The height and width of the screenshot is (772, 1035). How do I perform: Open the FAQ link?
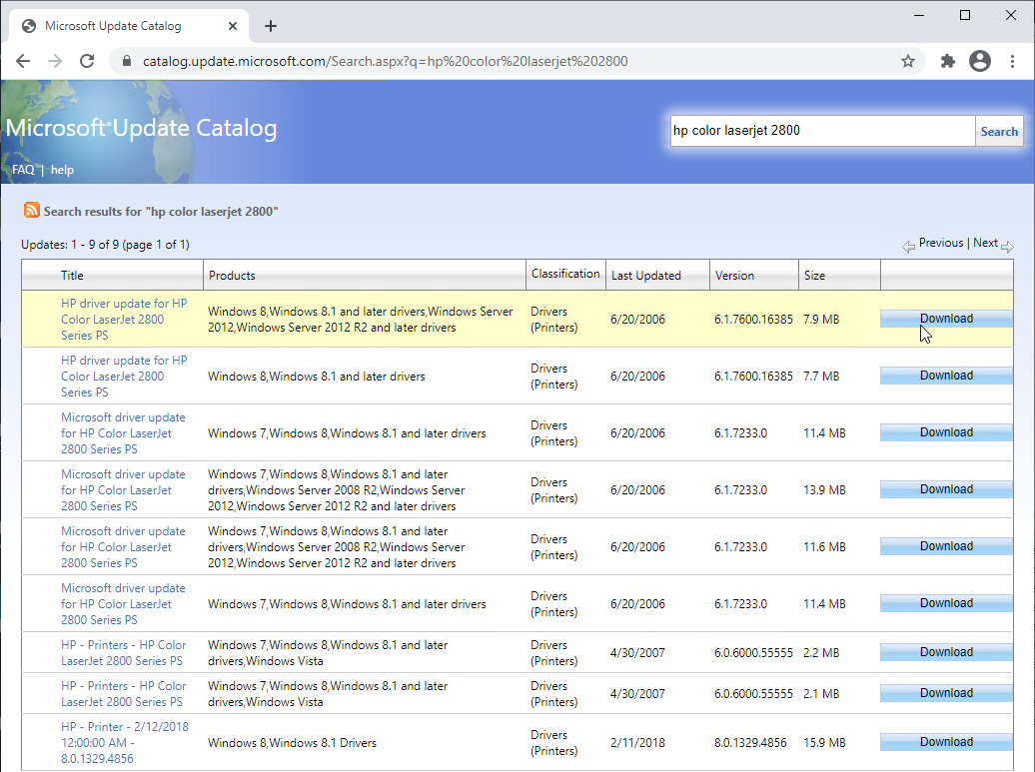pyautogui.click(x=23, y=170)
